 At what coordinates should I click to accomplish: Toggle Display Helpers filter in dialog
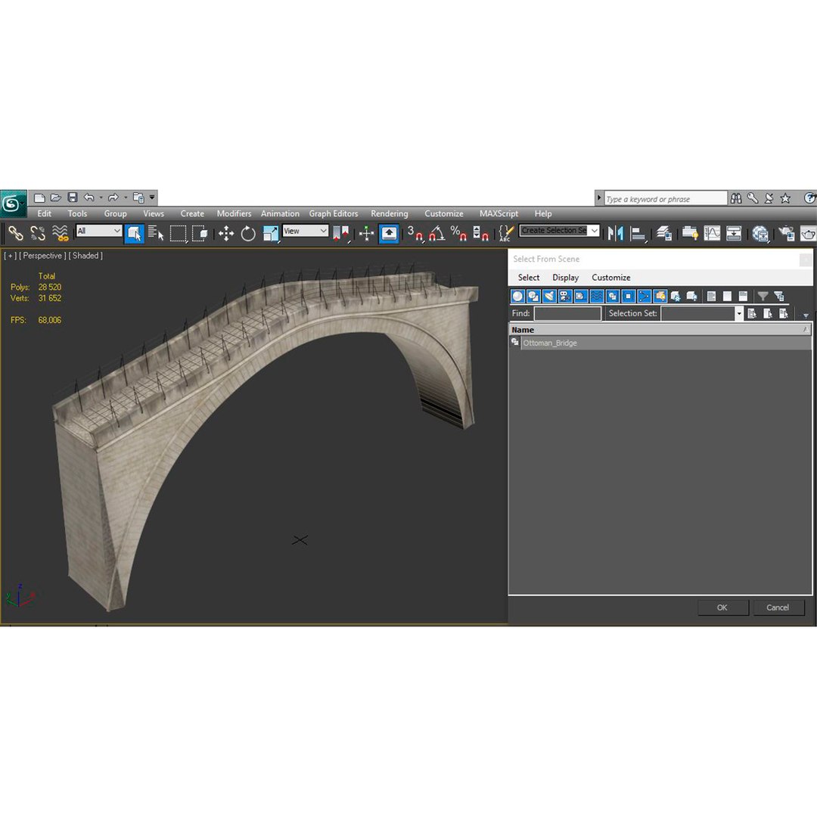[x=580, y=297]
